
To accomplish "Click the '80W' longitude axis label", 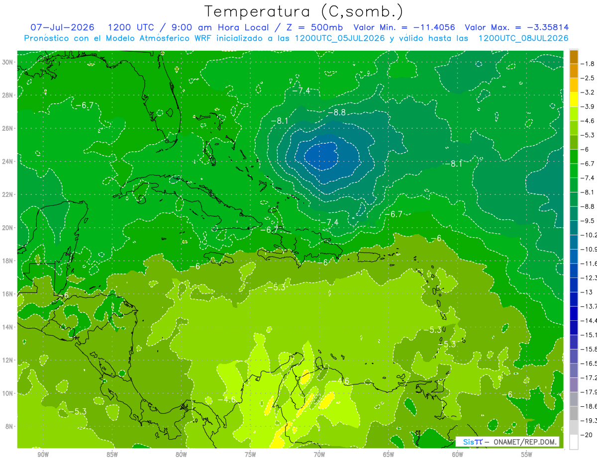I will click(x=181, y=455).
